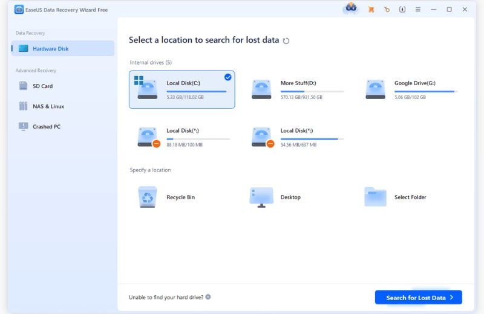The height and width of the screenshot is (314, 484).
Task: Click the Local Disk(C:) usage bar
Action: pos(198,92)
